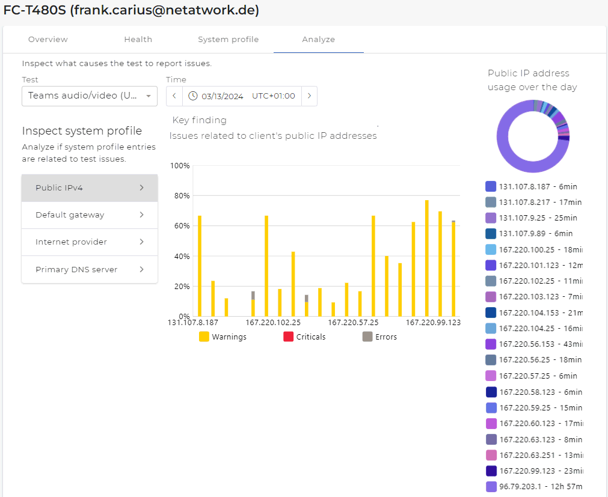Click legend entry 167.220.59.25
The image size is (608, 497).
tap(534, 408)
